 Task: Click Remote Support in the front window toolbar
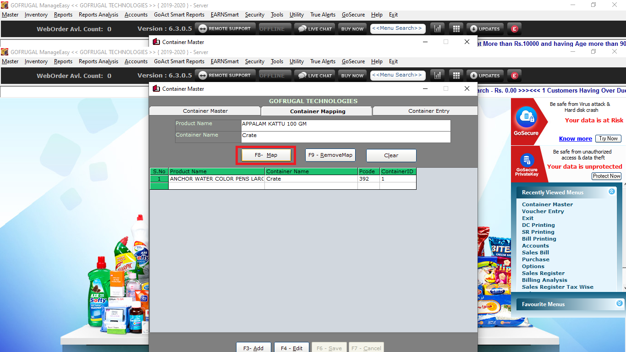click(x=225, y=75)
